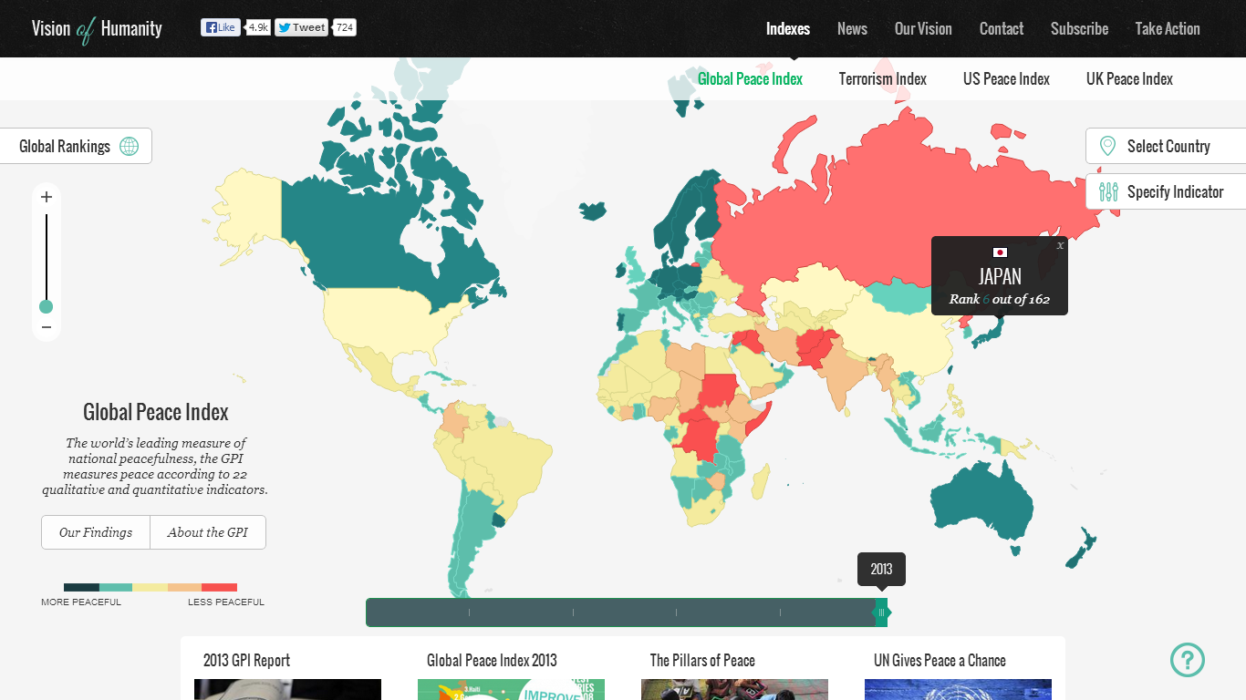The height and width of the screenshot is (700, 1246).
Task: Open the Our Vision page
Action: pyautogui.click(x=923, y=28)
